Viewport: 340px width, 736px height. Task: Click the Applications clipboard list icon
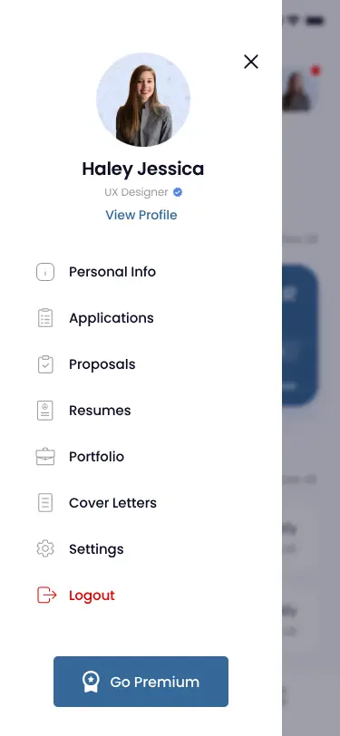45,318
